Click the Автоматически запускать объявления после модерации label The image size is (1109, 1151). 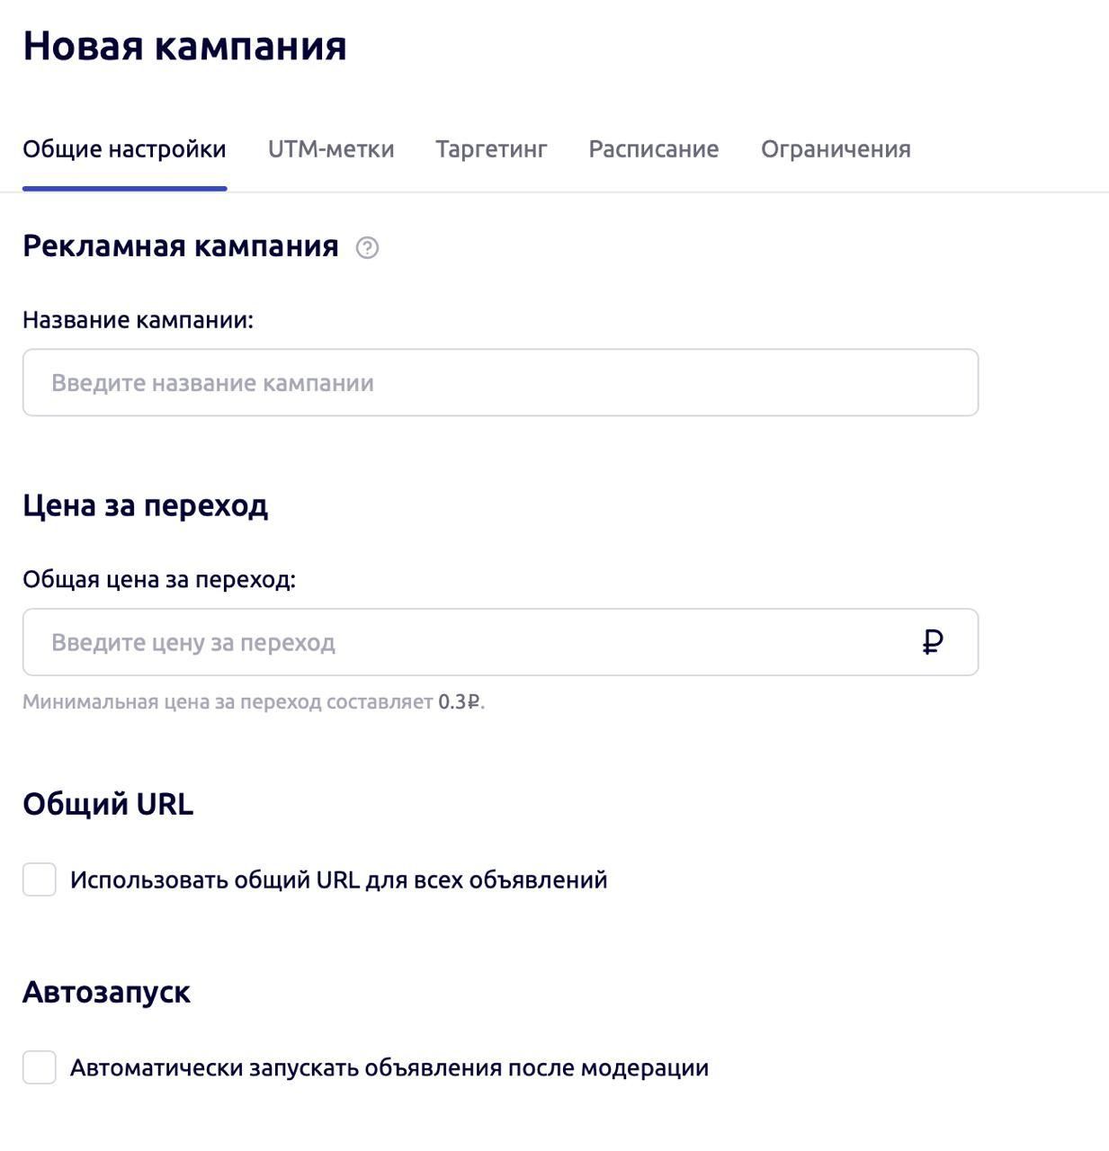point(389,1068)
